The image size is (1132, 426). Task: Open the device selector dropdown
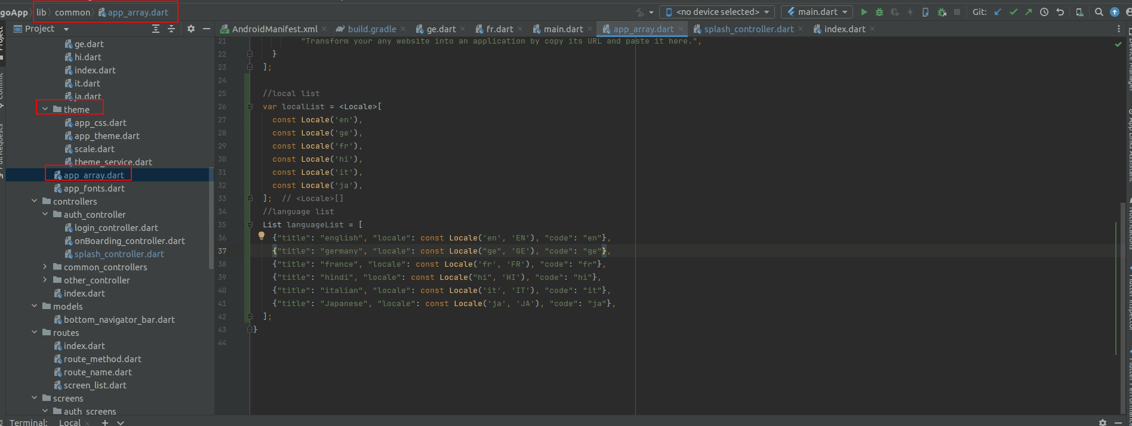click(717, 12)
